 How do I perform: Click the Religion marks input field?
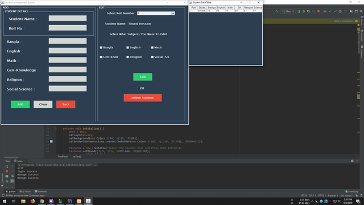(x=68, y=79)
